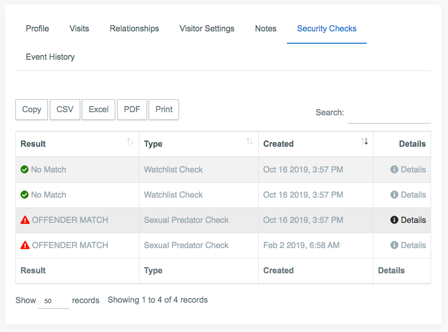Print the security checks table
The image size is (448, 332).
[164, 110]
